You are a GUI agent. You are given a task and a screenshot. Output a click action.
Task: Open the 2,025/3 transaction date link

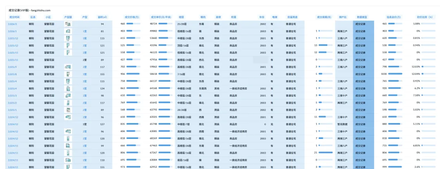click(x=12, y=95)
